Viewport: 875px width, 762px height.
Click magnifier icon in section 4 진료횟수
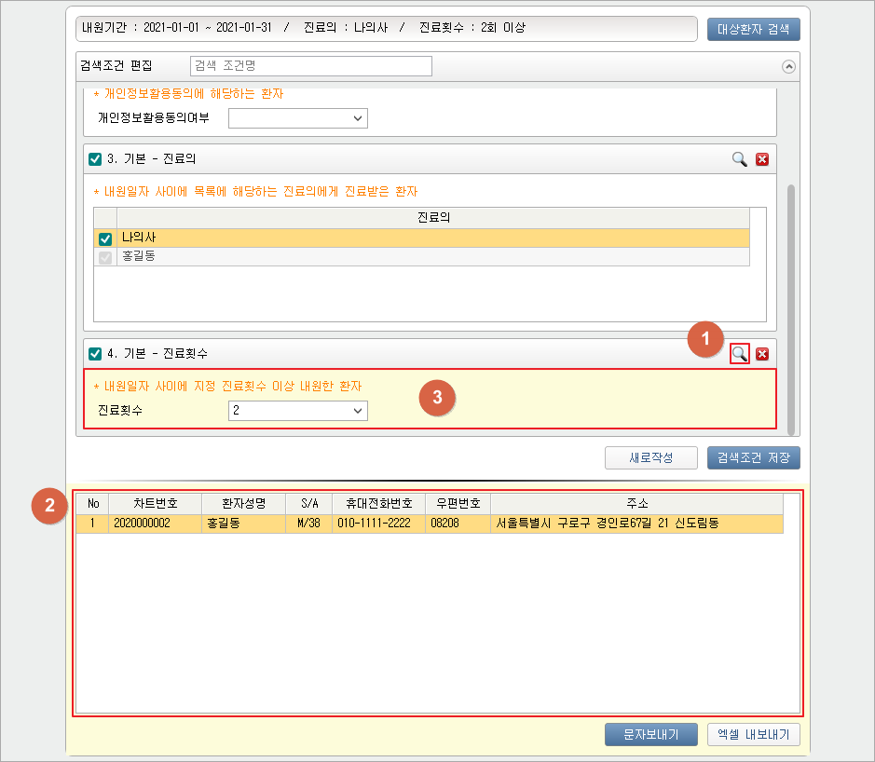(x=739, y=354)
